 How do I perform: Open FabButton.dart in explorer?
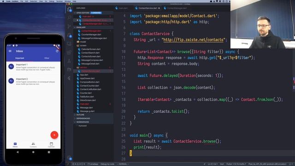(x=87, y=97)
